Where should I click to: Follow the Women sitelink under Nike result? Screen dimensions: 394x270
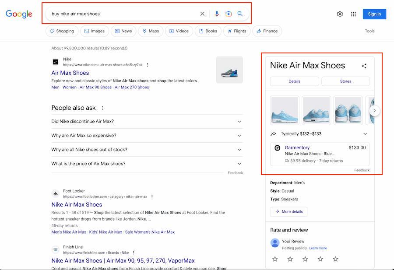69,87
